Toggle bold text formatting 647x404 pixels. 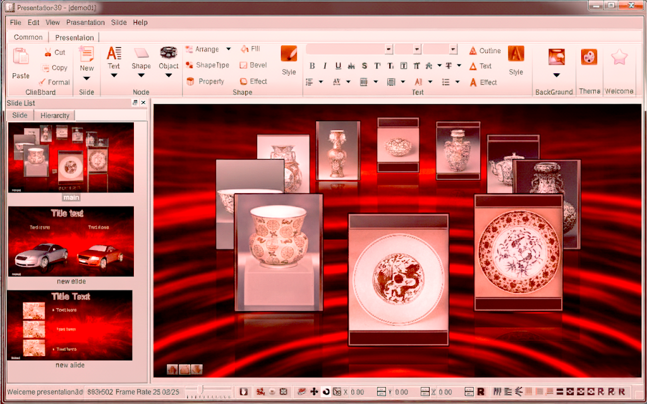[x=311, y=65]
